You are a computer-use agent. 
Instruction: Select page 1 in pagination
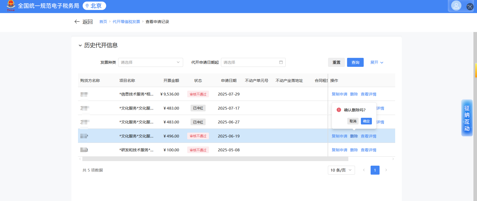(375, 170)
